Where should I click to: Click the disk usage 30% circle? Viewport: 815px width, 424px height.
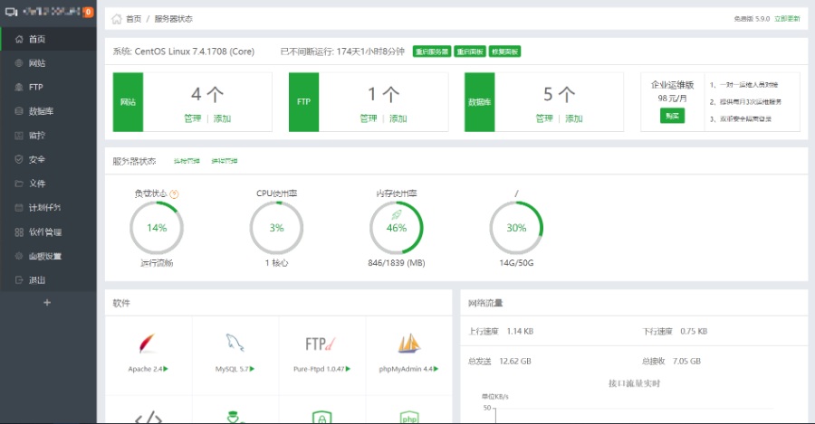tap(516, 228)
